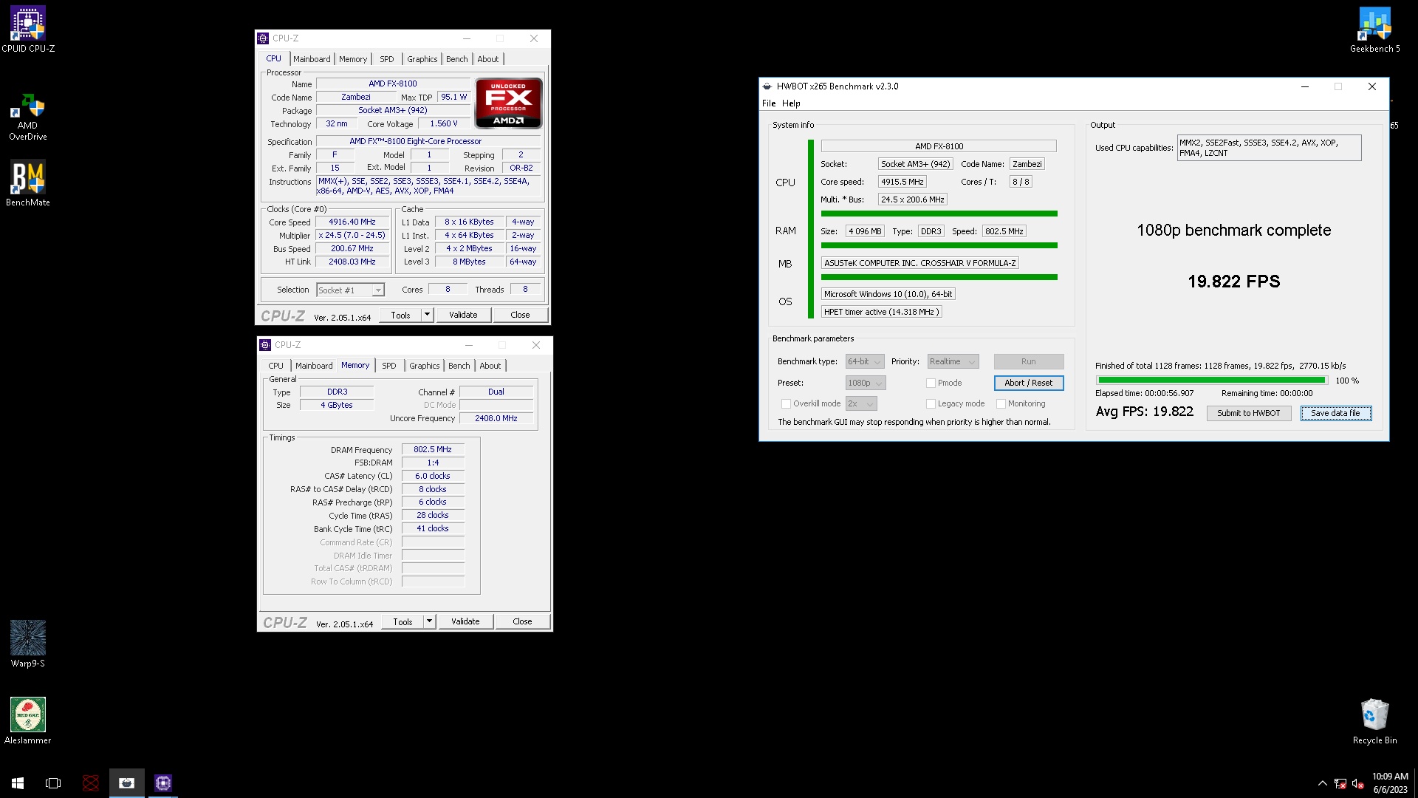Screen dimensions: 1418x798
Task: Click the HWBOT x265 window title icon
Action: (x=768, y=86)
